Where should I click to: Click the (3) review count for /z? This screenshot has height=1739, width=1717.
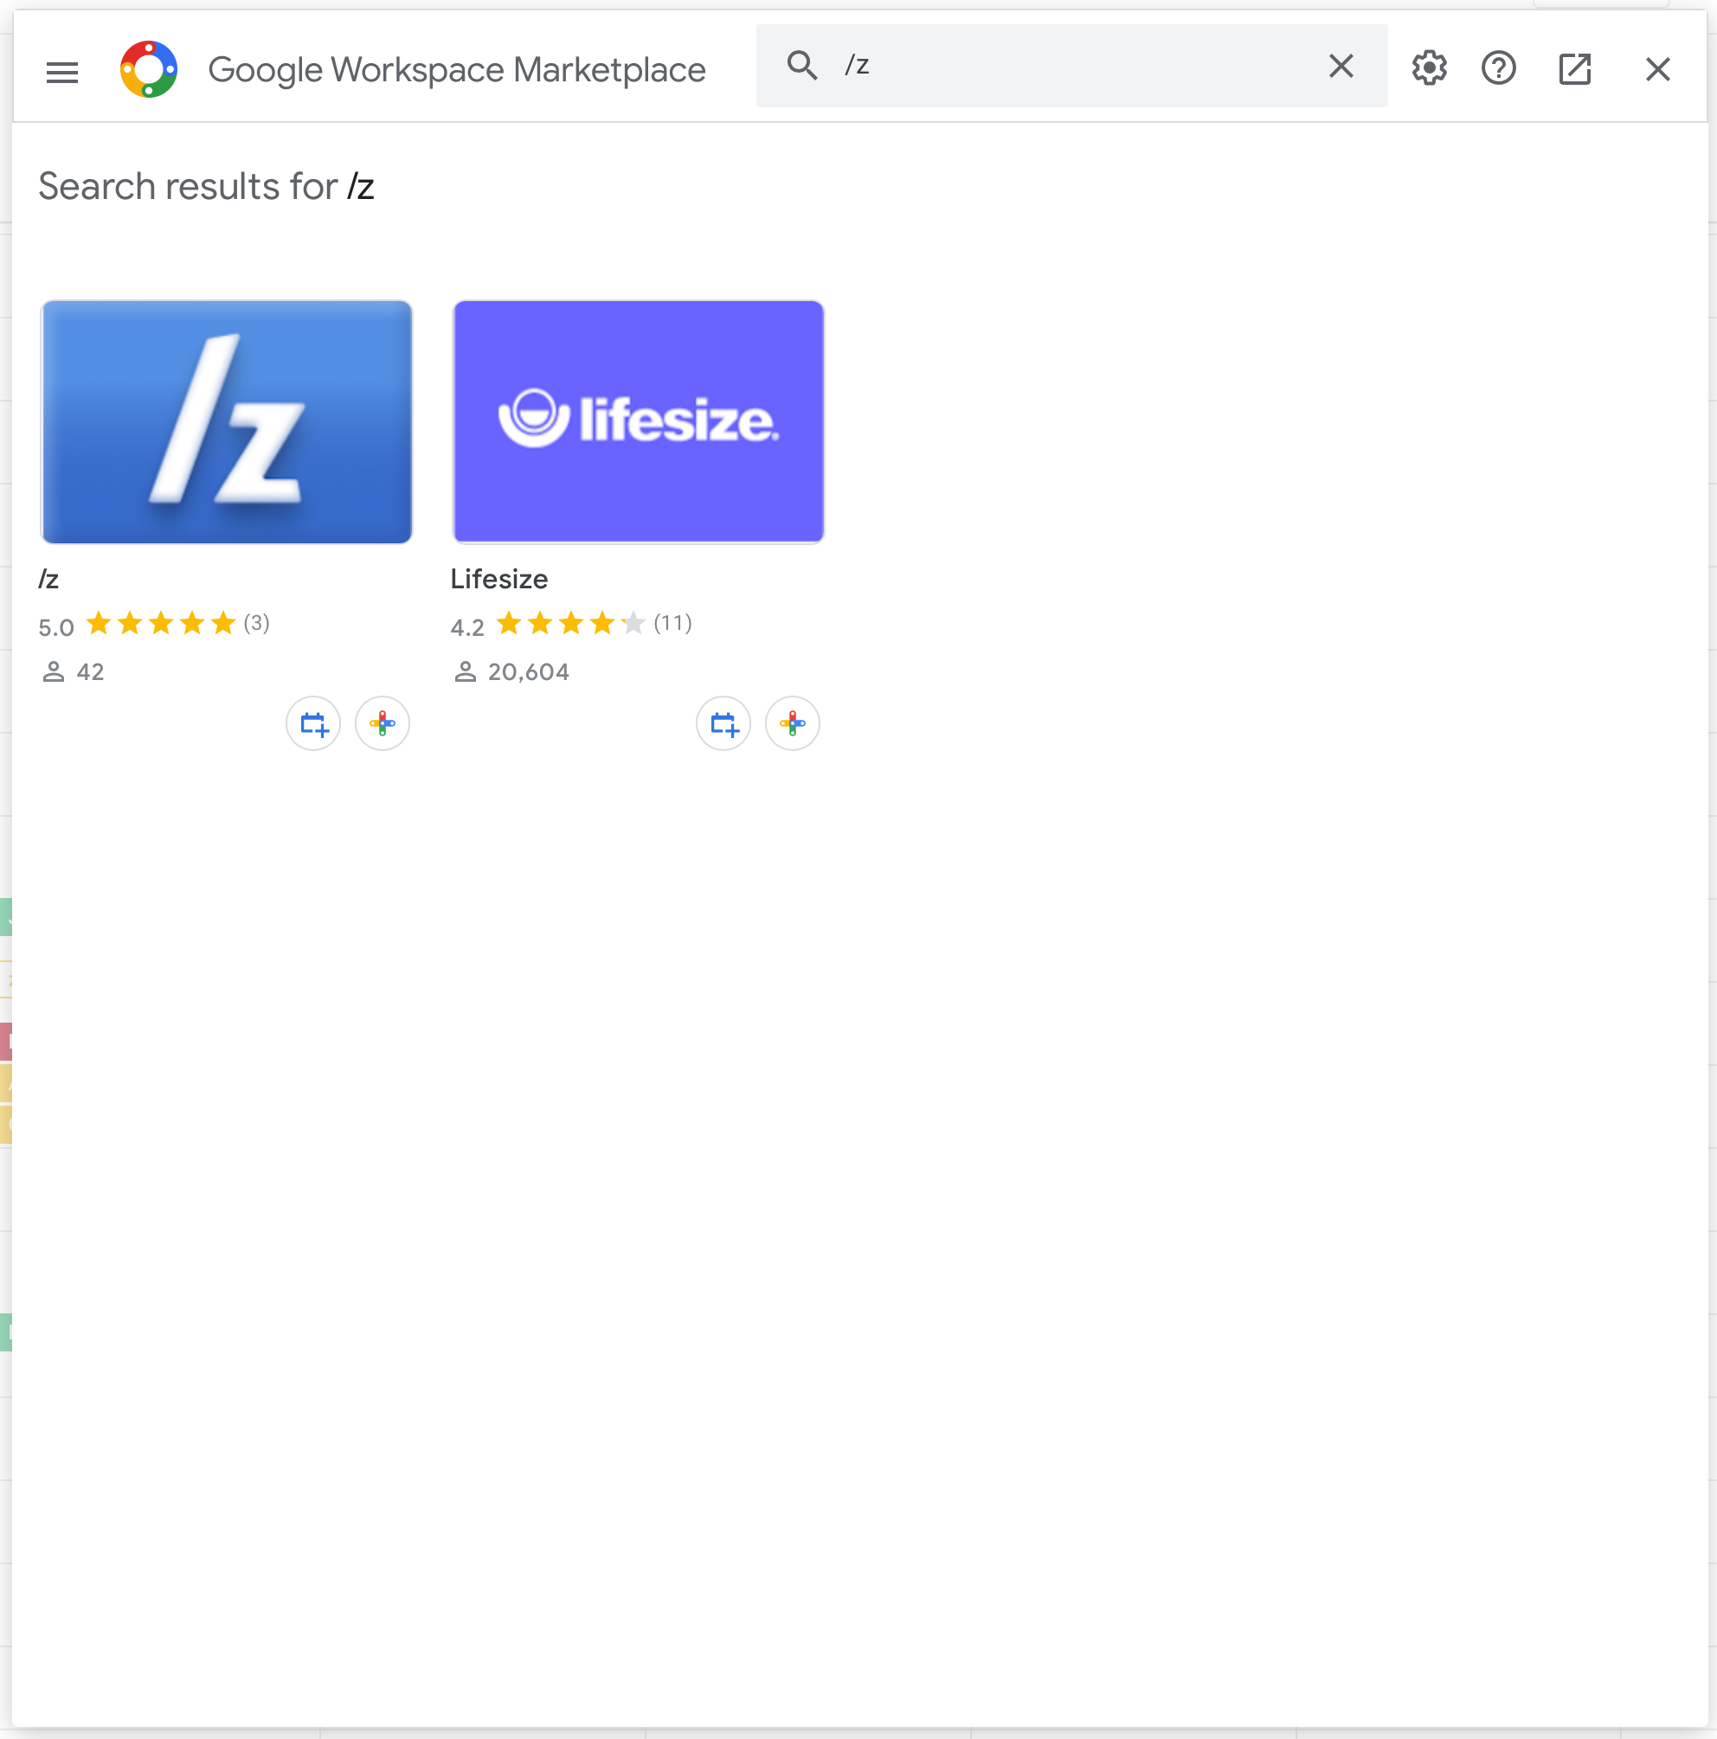point(257,623)
